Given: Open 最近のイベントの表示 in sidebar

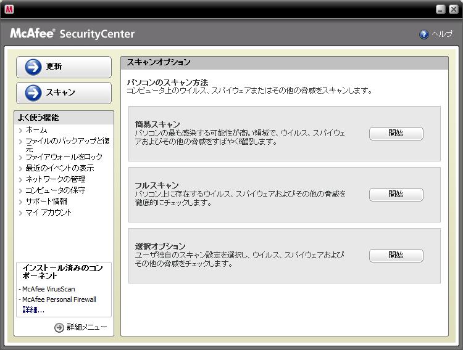Looking at the screenshot, I should 59,168.
